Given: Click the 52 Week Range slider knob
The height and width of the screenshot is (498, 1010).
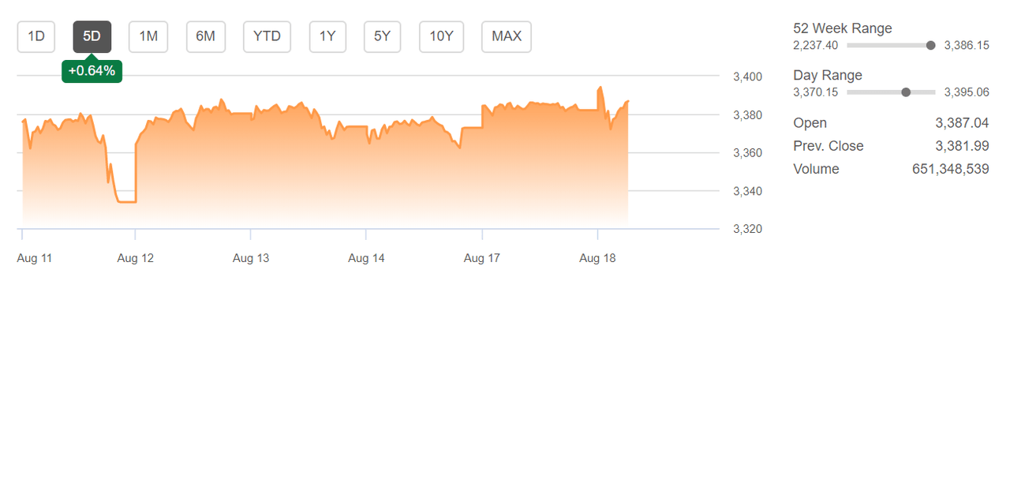Looking at the screenshot, I should tap(930, 46).
